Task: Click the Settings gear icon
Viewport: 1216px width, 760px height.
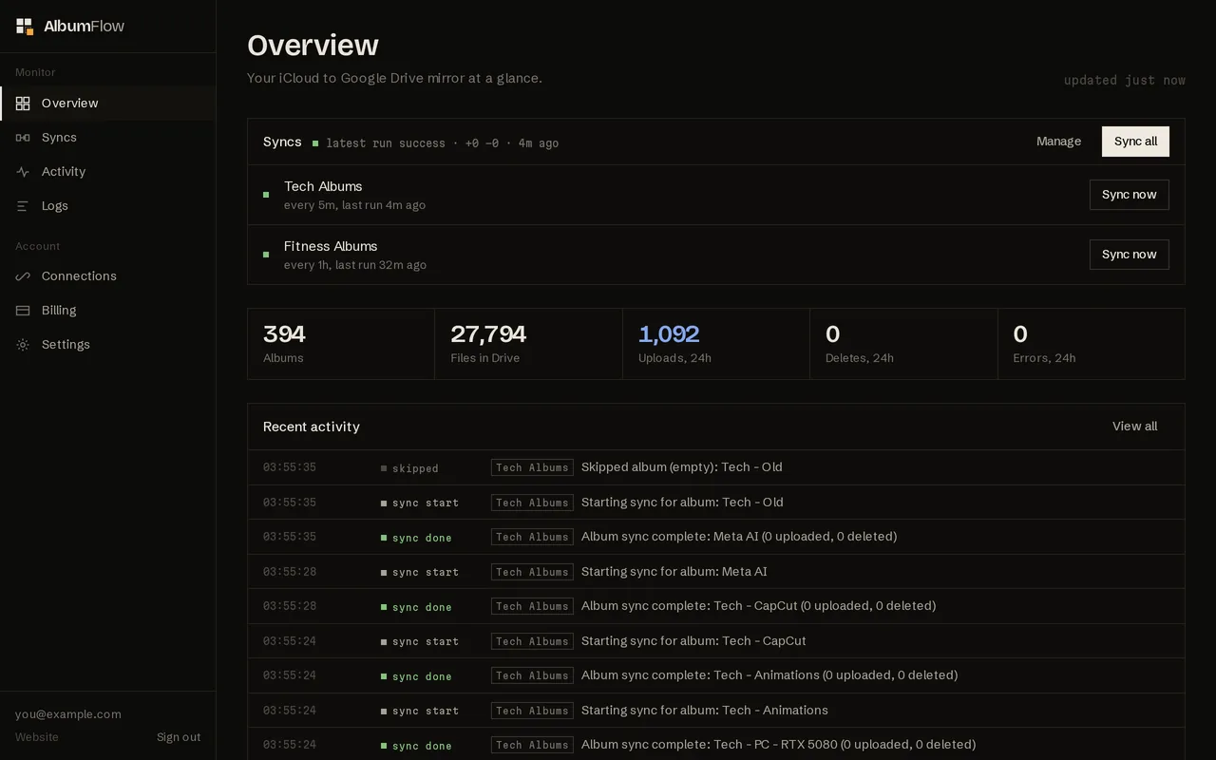Action: point(23,345)
